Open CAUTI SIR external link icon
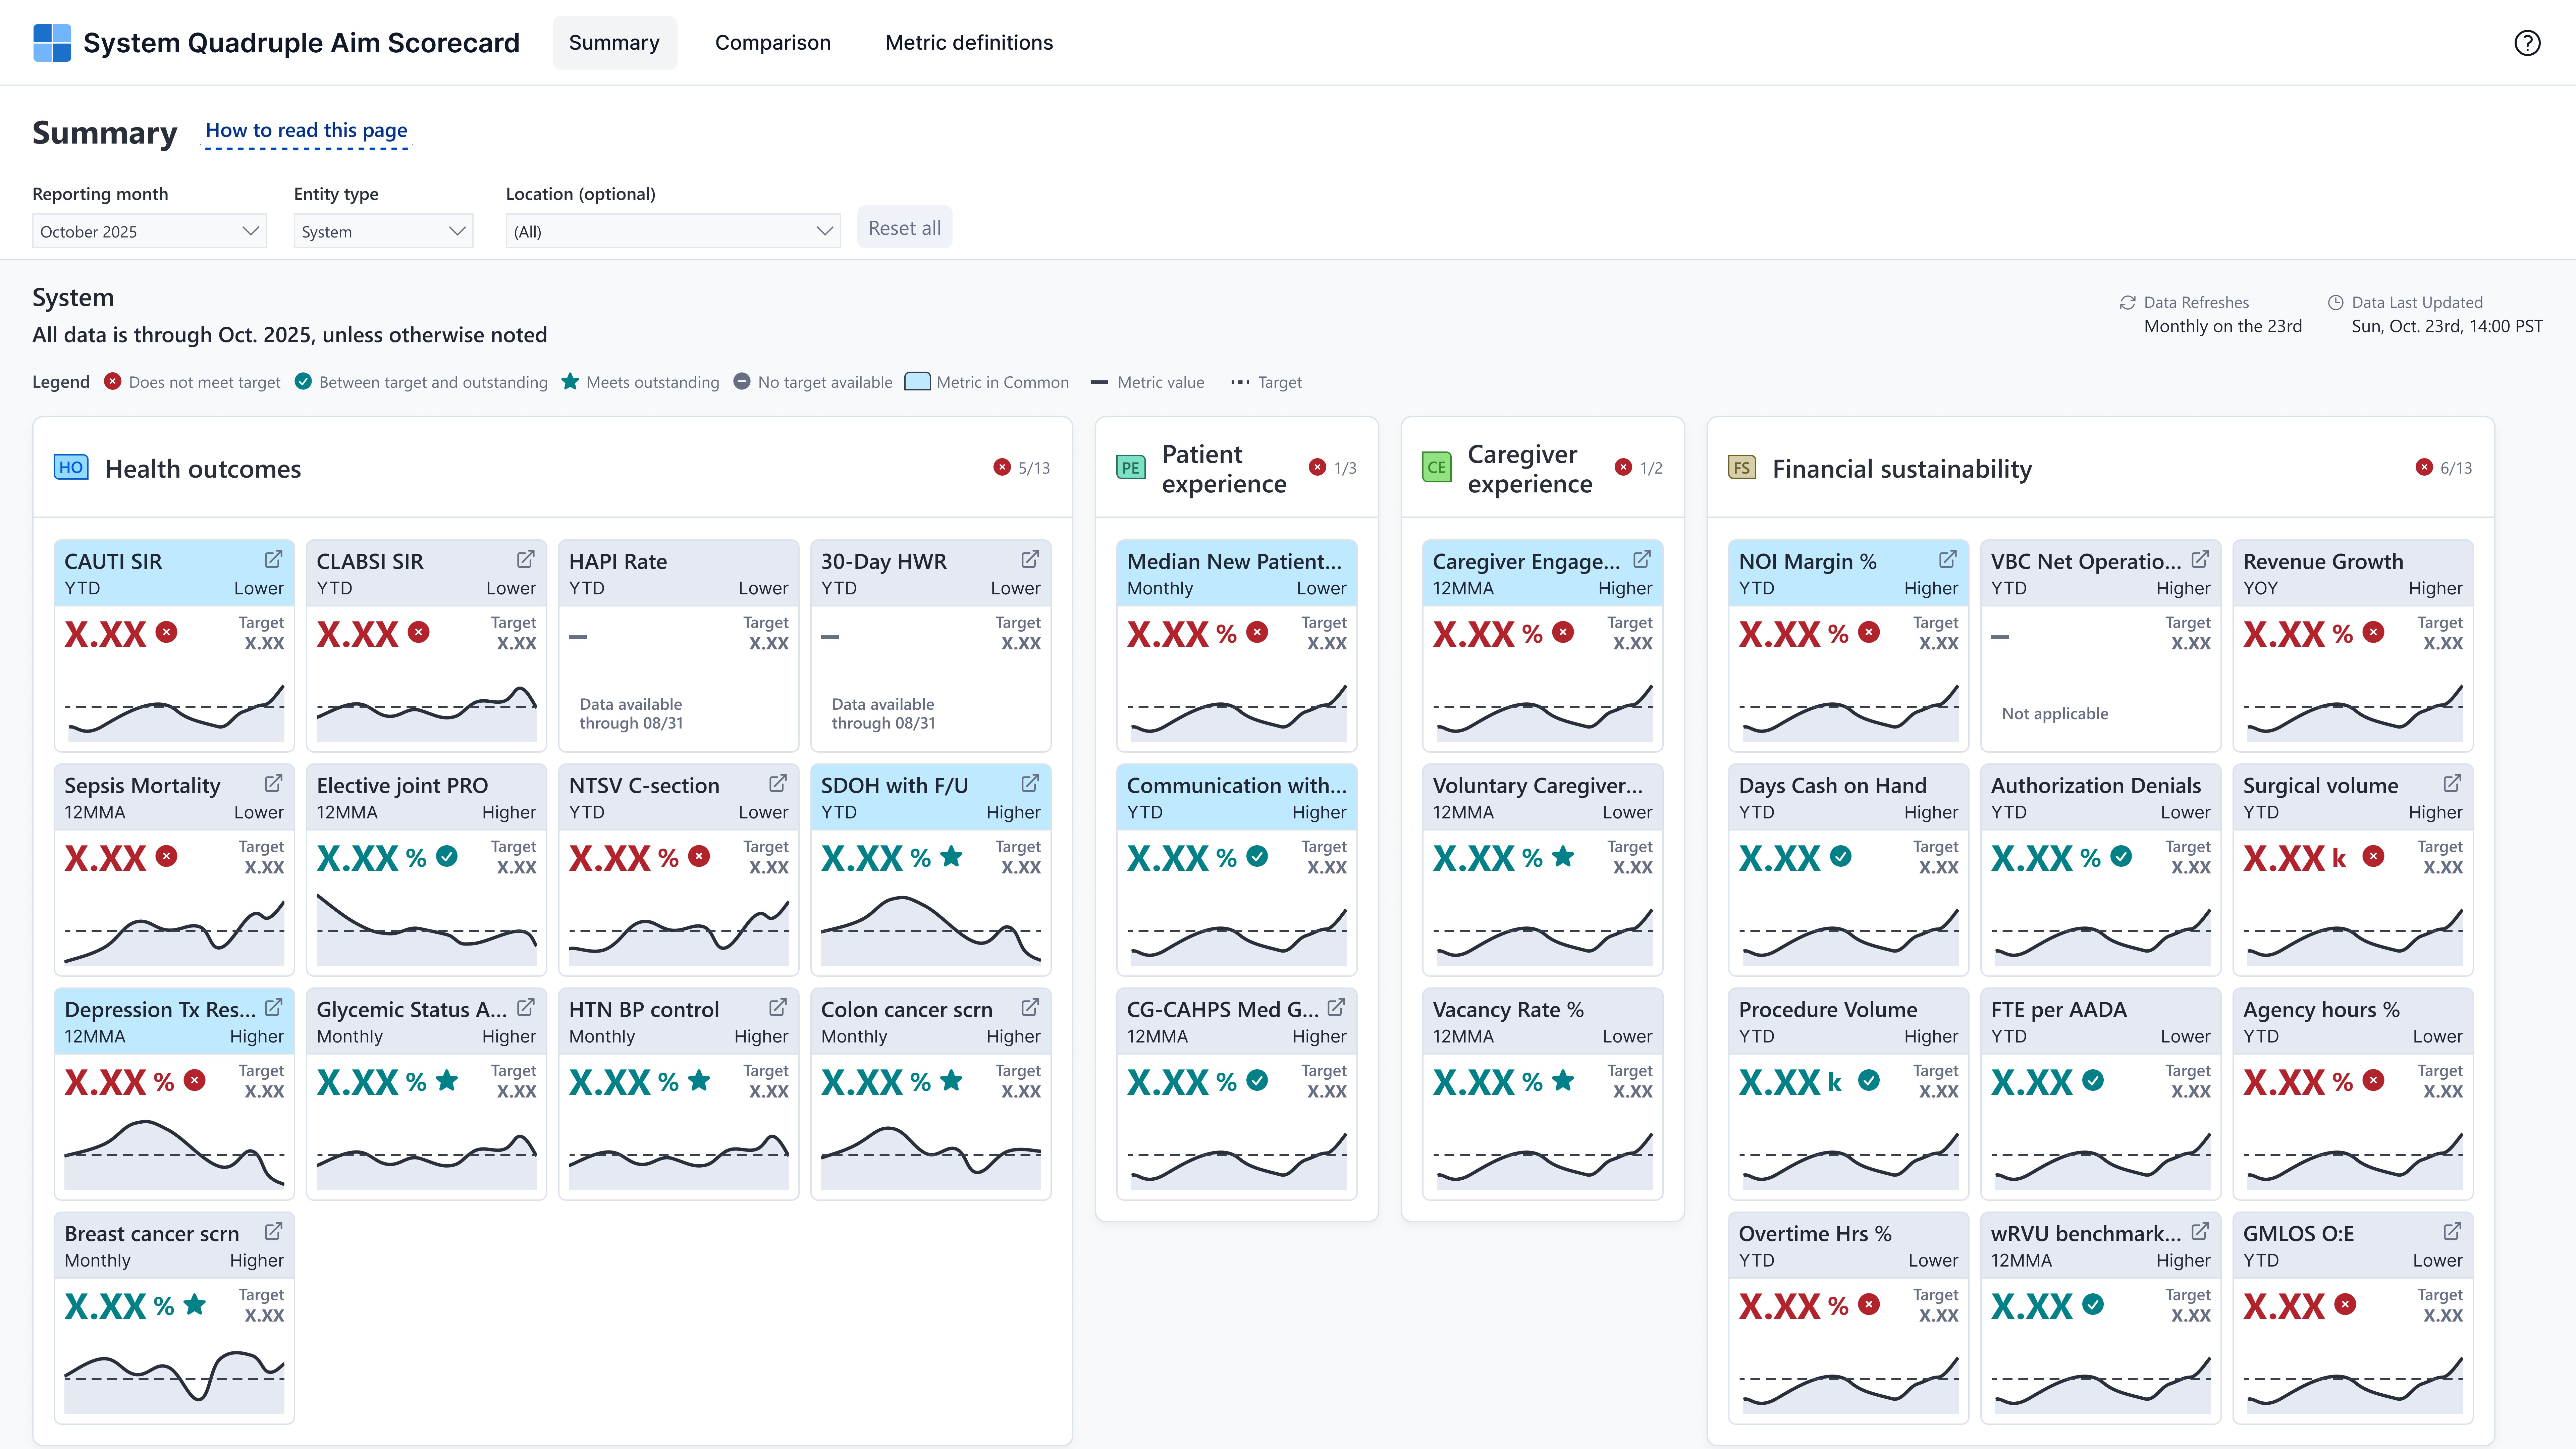The height and width of the screenshot is (1449, 2576). click(273, 559)
